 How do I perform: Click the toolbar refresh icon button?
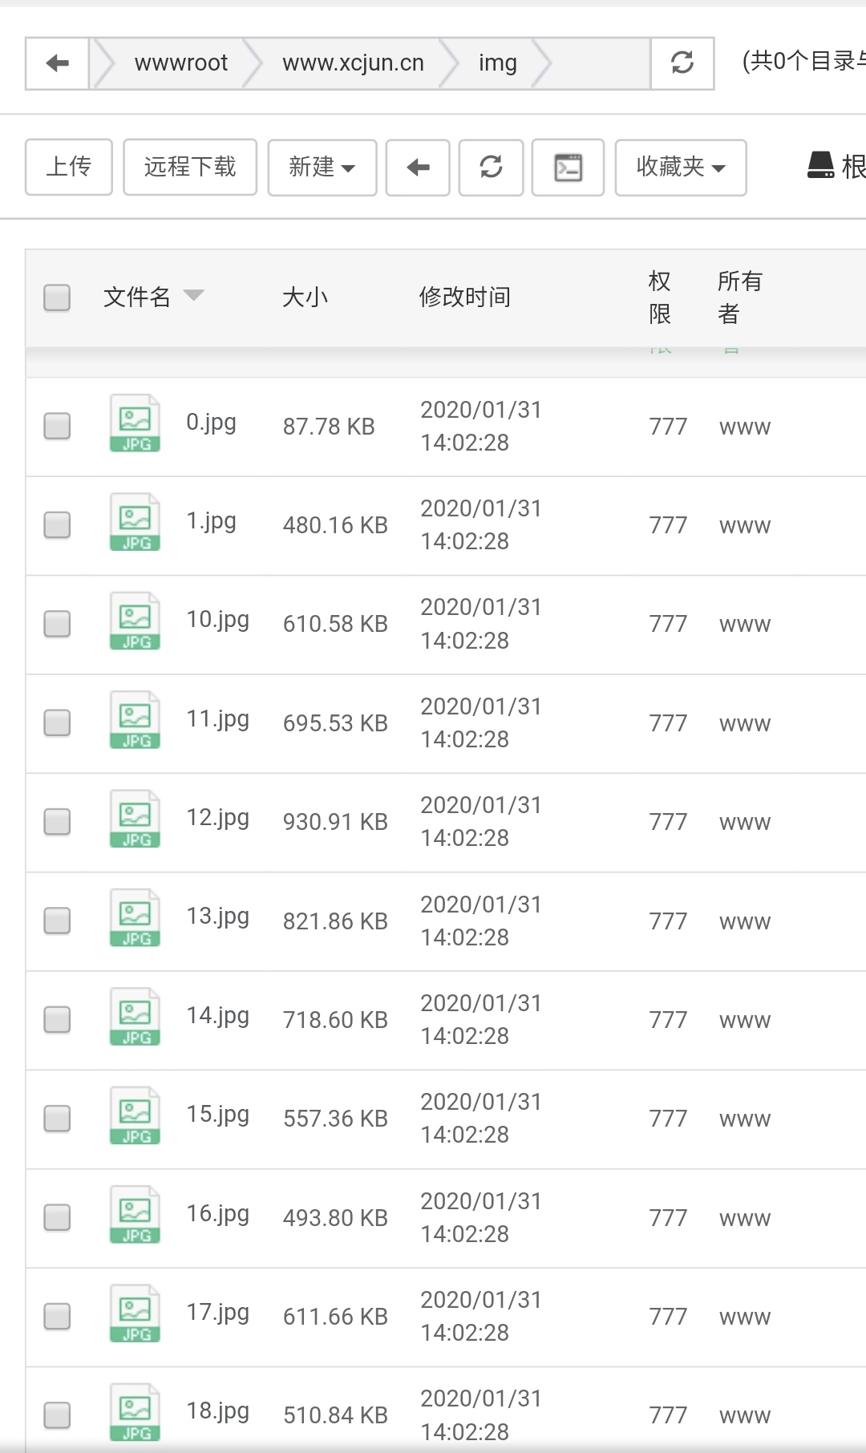point(491,168)
